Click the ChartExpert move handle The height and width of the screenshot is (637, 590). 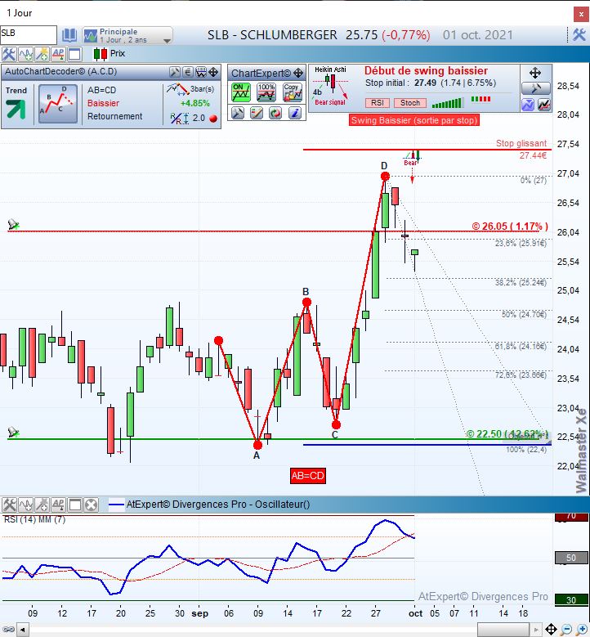(298, 73)
